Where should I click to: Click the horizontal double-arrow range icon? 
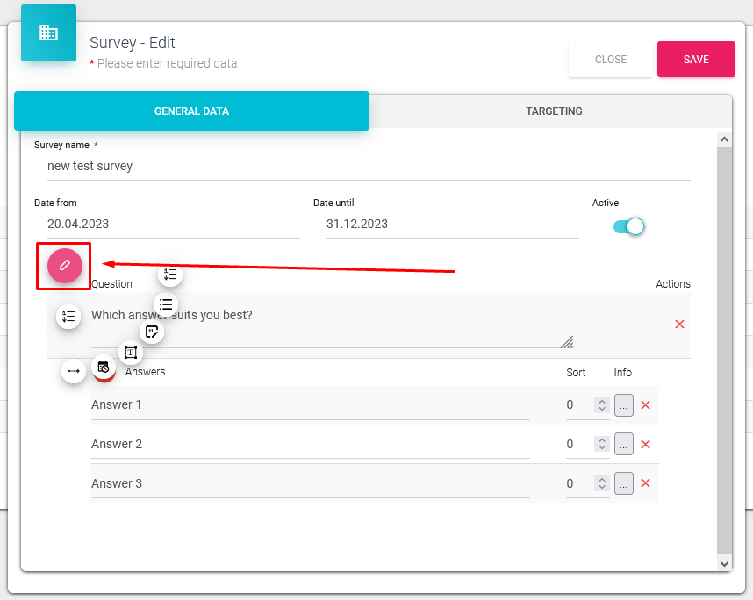(x=74, y=371)
